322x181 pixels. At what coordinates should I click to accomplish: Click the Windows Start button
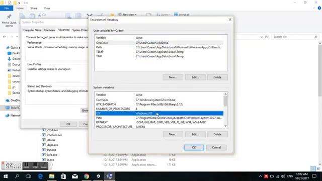(6, 176)
